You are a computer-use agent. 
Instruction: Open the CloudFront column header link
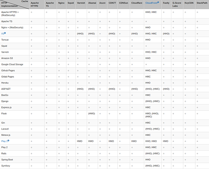[151, 3]
